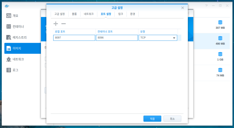Switch to the 네트워크 tab in dialog
Viewport: 234px width, 128px height.
(x=89, y=14)
